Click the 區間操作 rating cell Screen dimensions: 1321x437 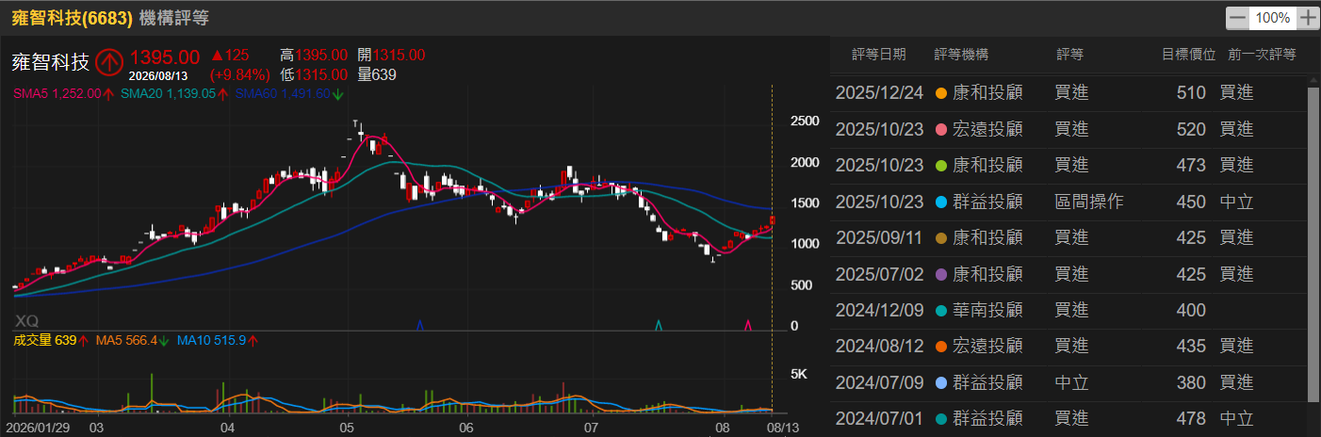click(1089, 202)
